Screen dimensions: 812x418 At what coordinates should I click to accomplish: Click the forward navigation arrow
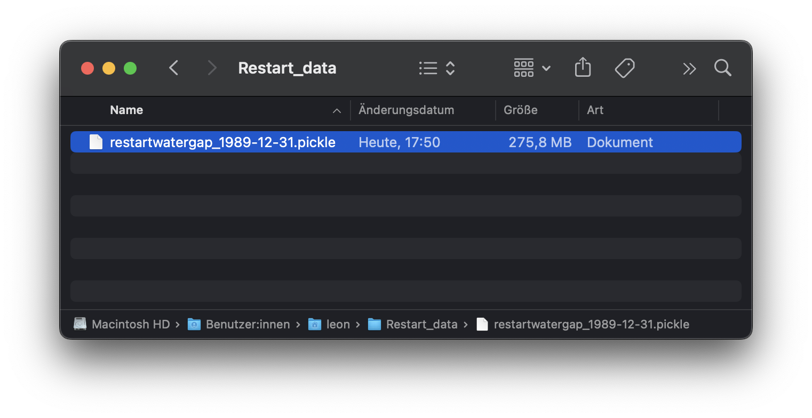click(x=212, y=68)
